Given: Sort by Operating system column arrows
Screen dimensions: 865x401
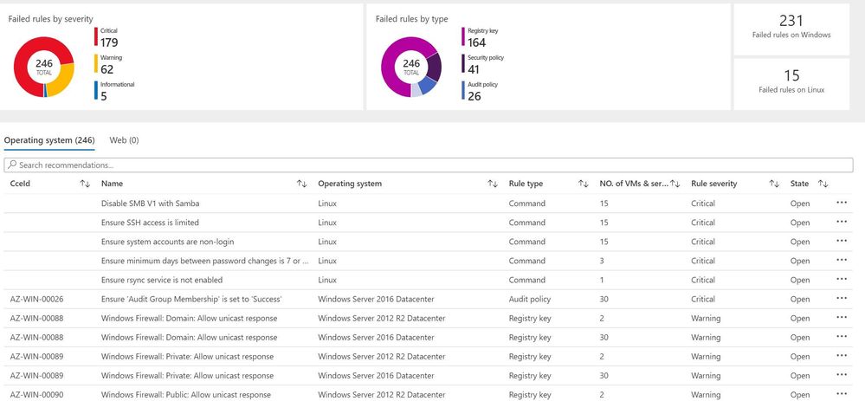Looking at the screenshot, I should pyautogui.click(x=493, y=184).
